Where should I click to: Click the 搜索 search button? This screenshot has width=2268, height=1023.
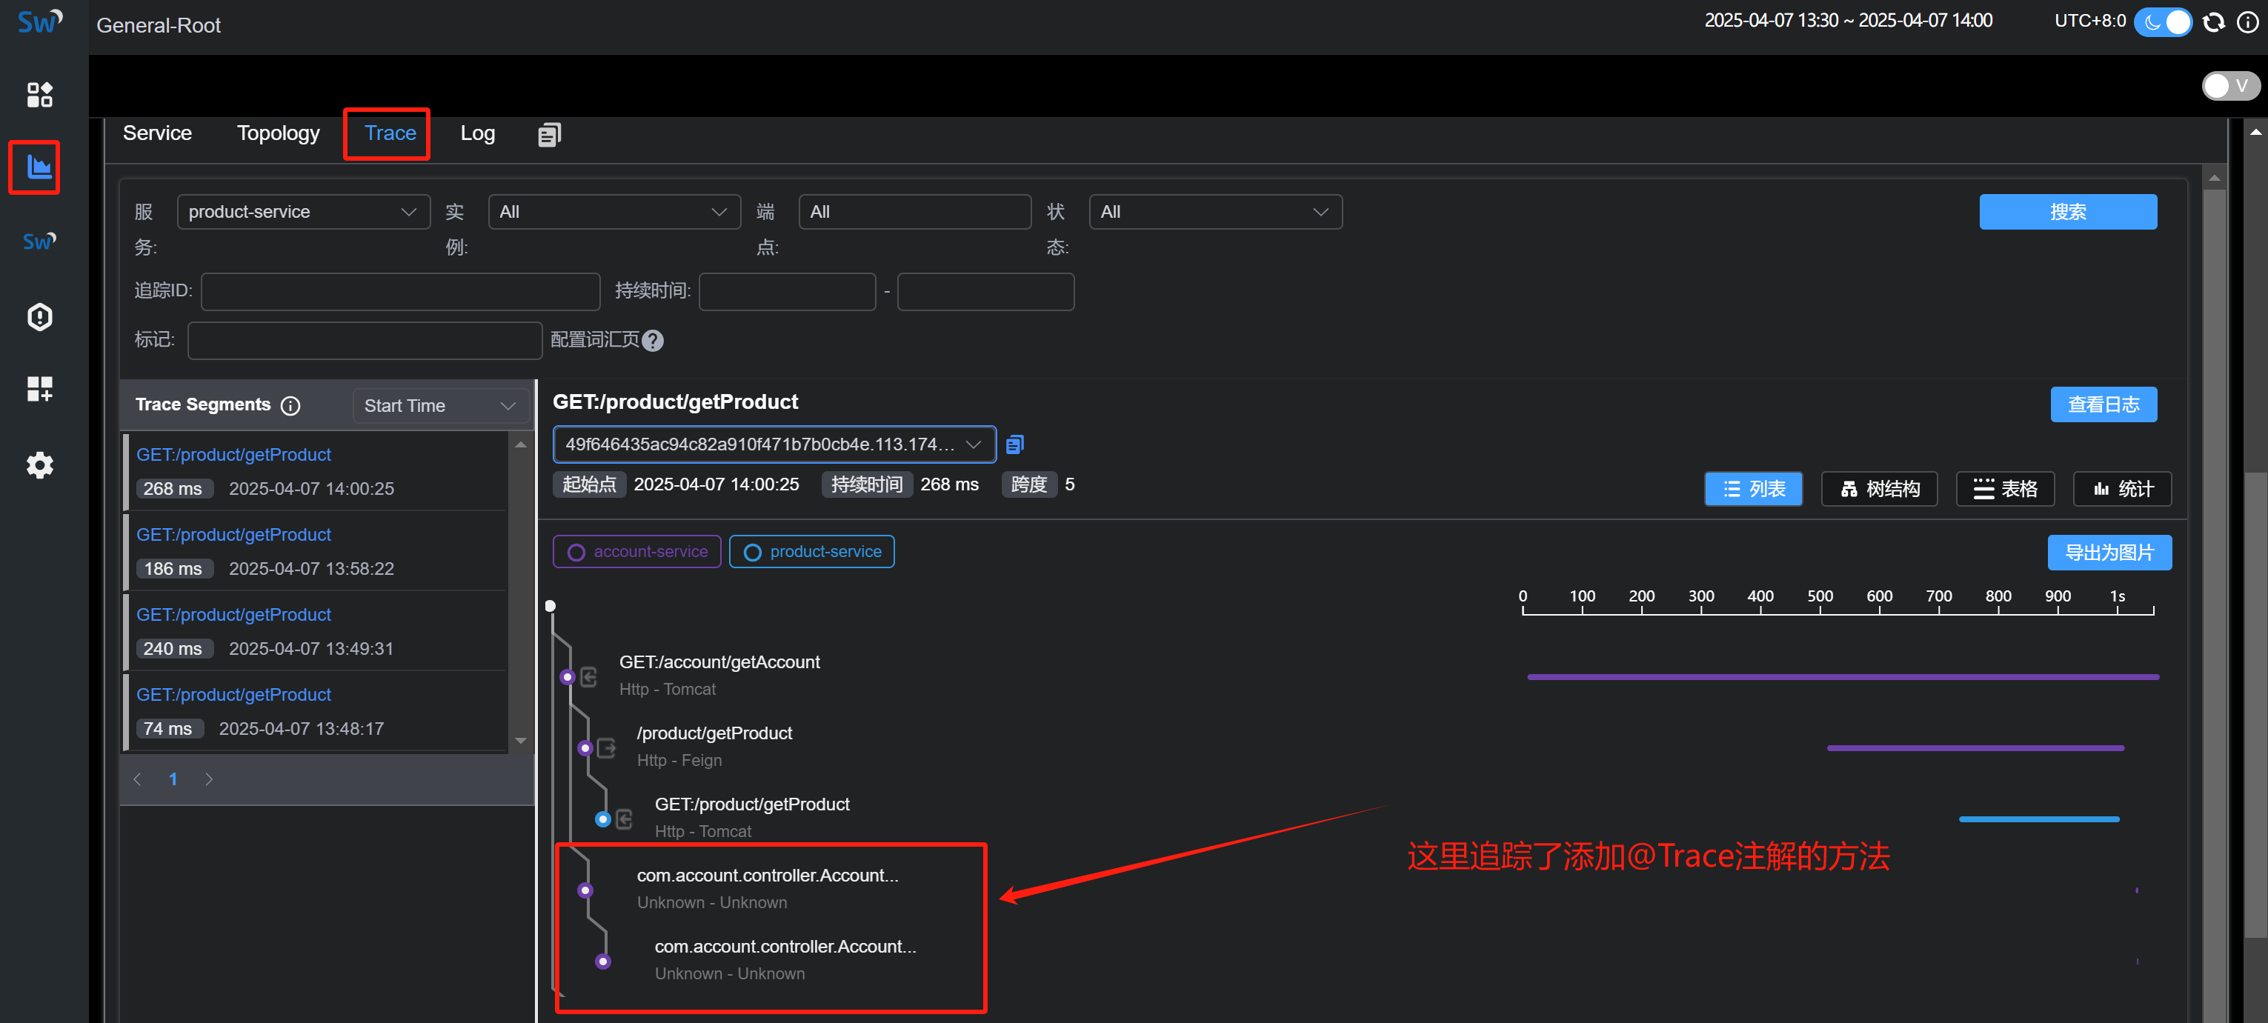[x=2067, y=212]
